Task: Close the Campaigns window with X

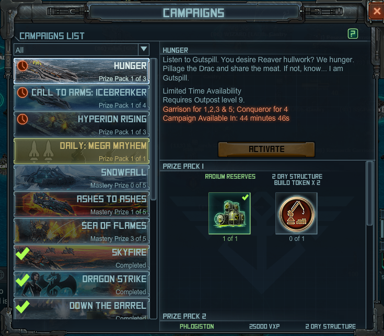Action: (377, 11)
